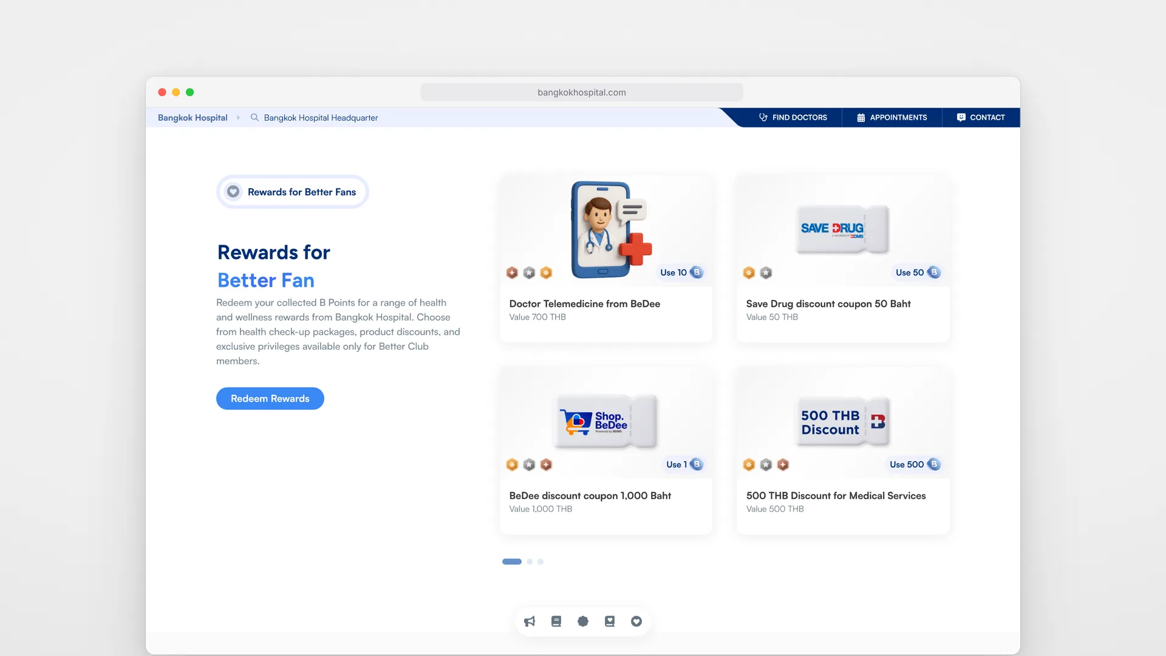Select the heart icon in bottom dock

pos(636,621)
